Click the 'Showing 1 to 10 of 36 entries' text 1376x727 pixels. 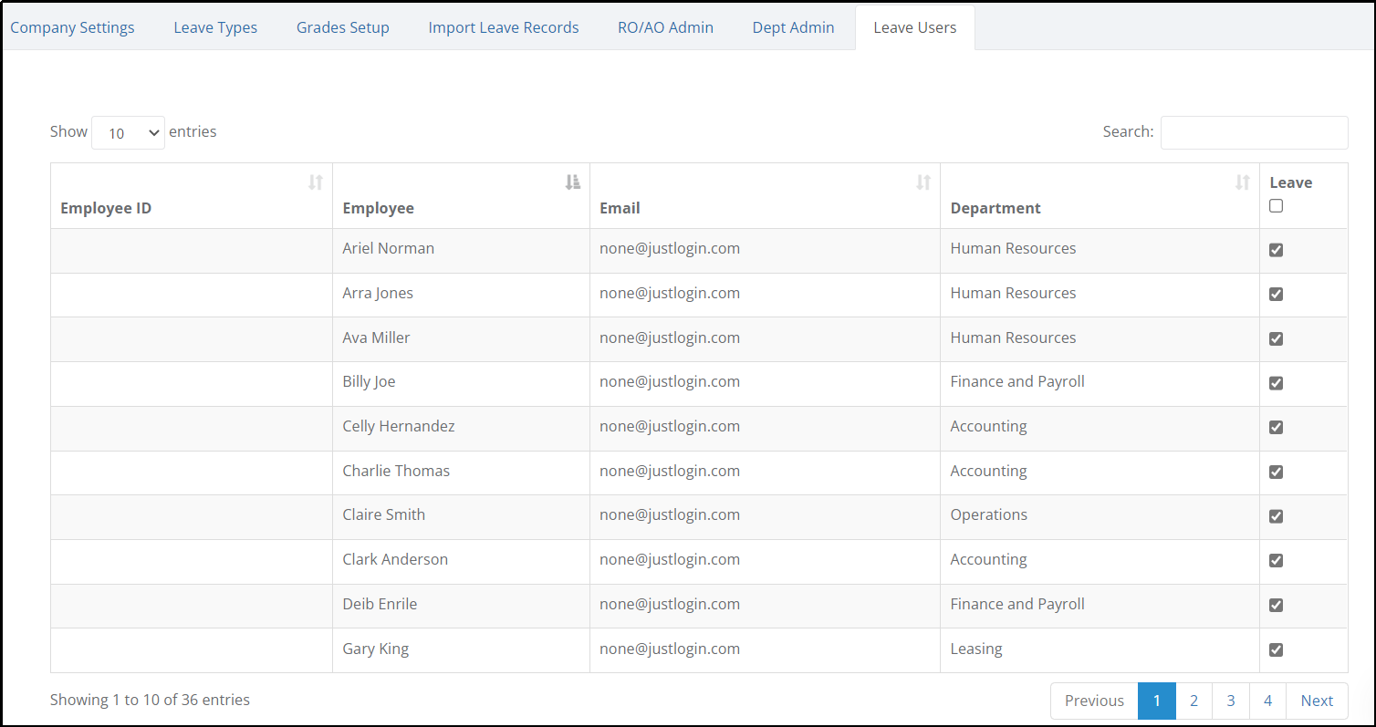click(150, 700)
